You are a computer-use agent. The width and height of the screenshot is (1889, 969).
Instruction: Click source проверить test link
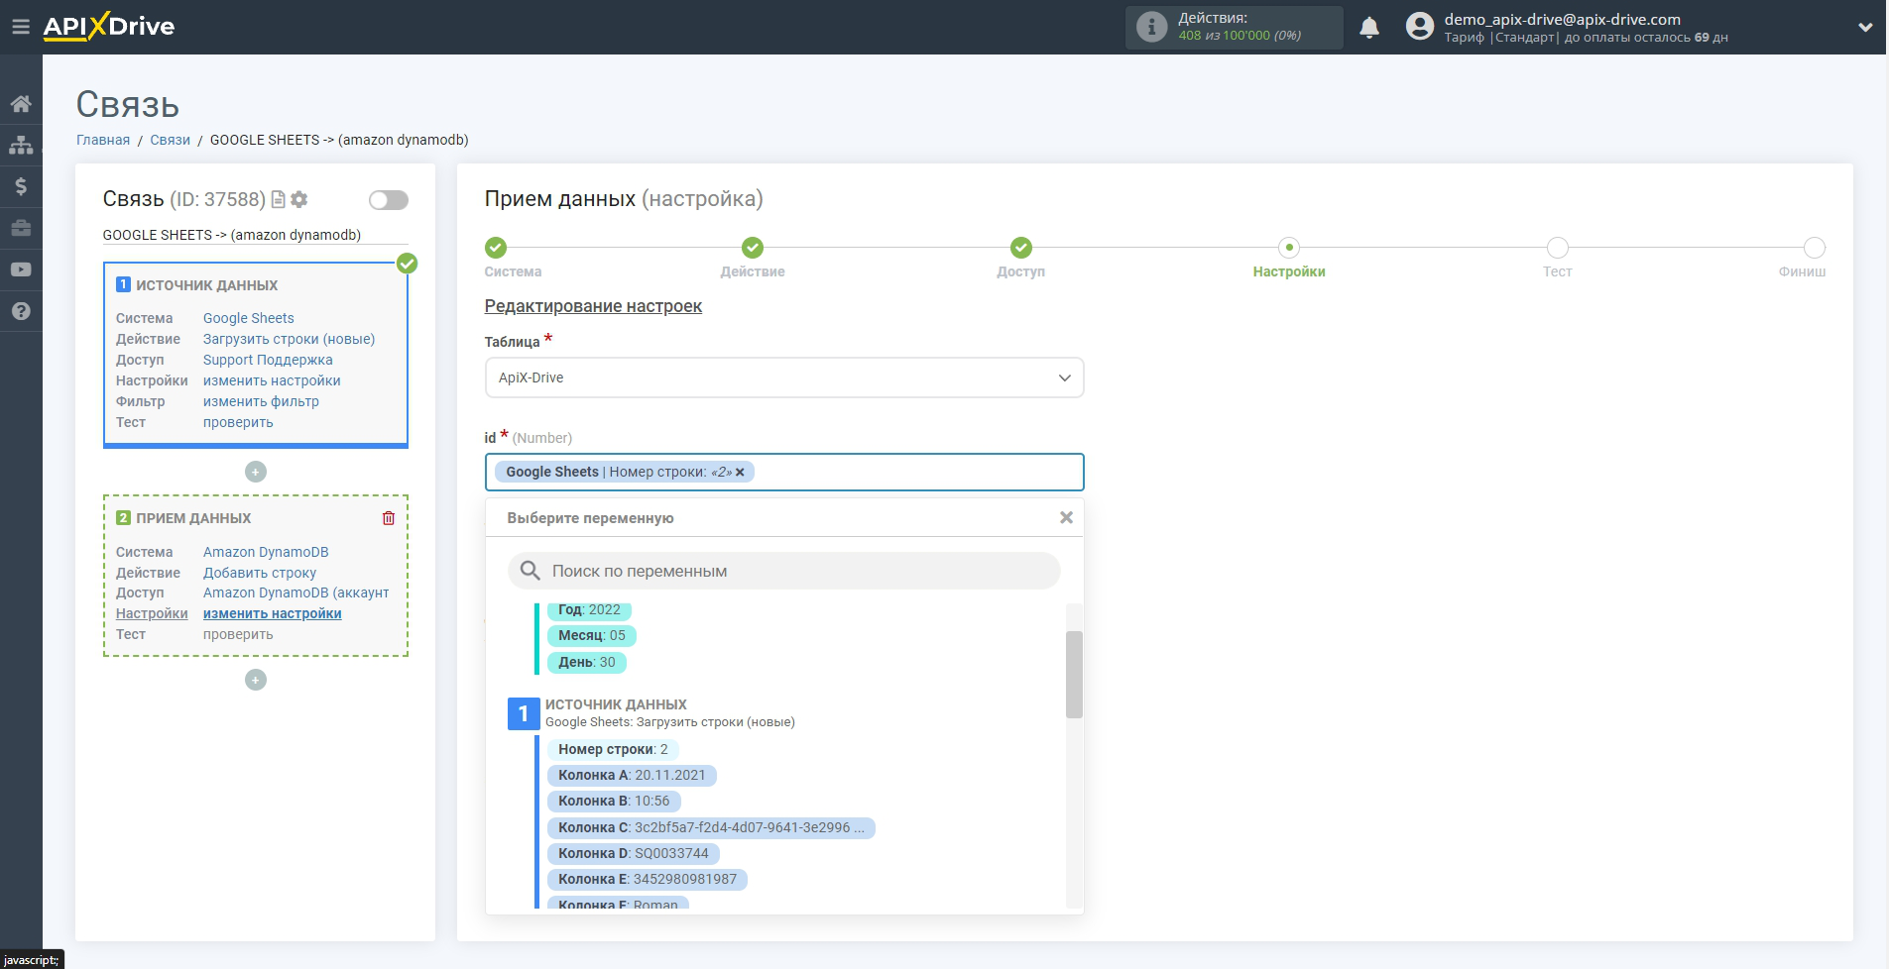click(238, 422)
